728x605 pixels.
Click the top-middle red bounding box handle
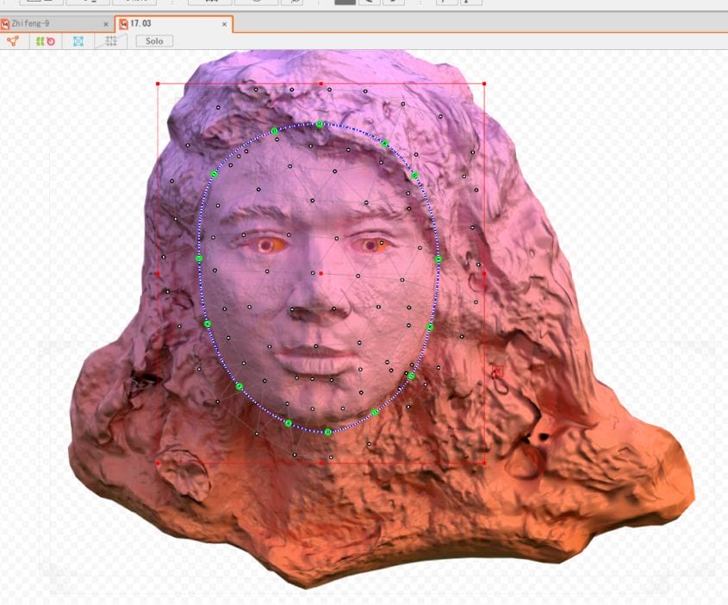(320, 84)
